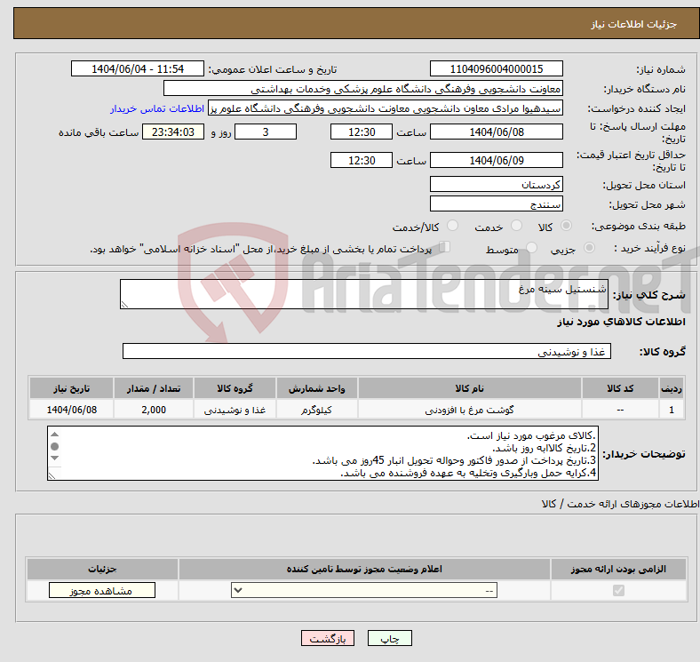Image resolution: width=700 pixels, height=662 pixels.
Task: Click the شماره نیاز field
Action: (x=496, y=69)
